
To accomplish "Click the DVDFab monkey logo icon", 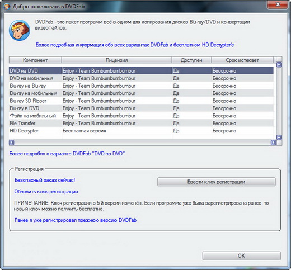I will tap(20, 30).
